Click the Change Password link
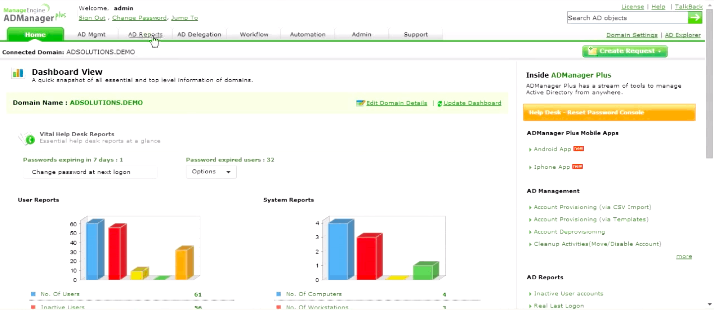The height and width of the screenshot is (310, 714). tap(139, 18)
